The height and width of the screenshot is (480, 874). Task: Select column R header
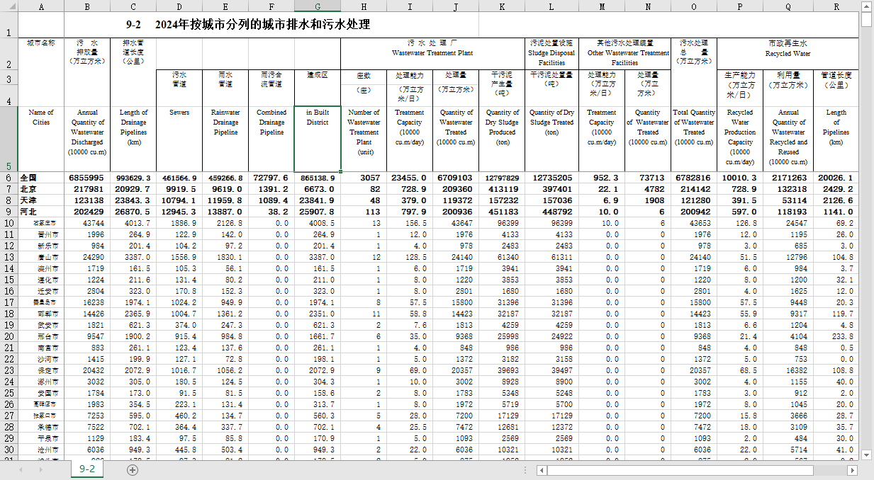click(x=836, y=6)
